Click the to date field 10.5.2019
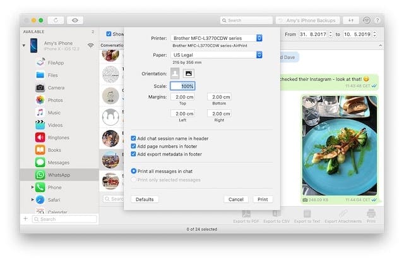Screen dimensions: 404x260 point(357,34)
